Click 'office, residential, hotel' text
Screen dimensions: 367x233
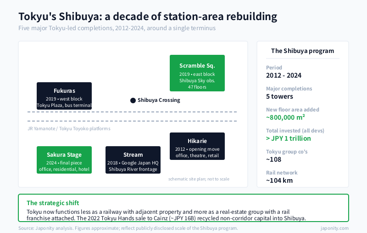[64, 169]
